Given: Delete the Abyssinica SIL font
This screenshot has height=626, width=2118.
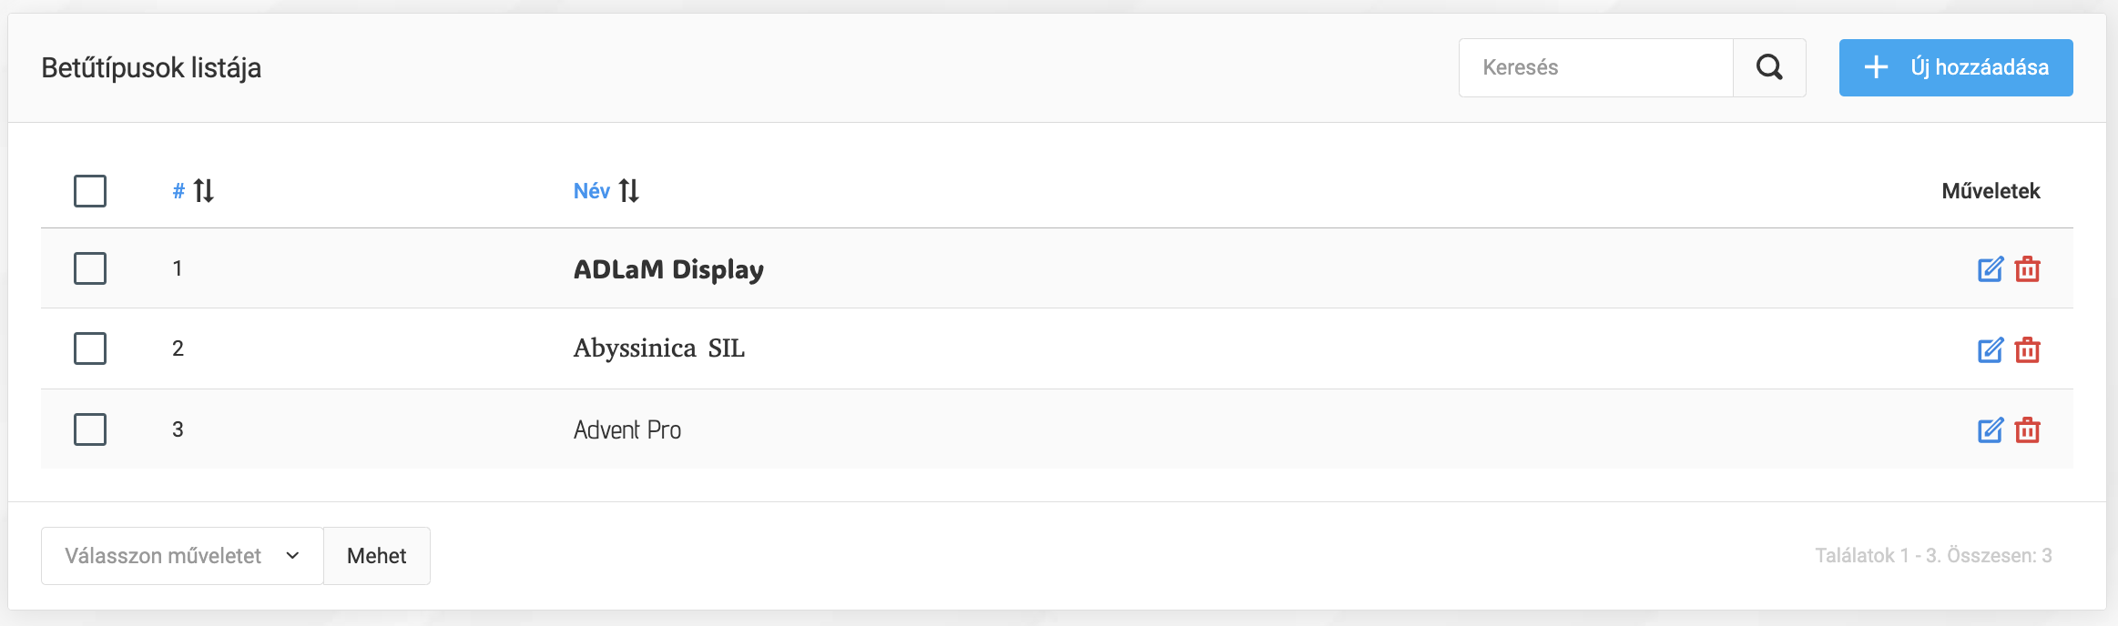Looking at the screenshot, I should point(2028,349).
